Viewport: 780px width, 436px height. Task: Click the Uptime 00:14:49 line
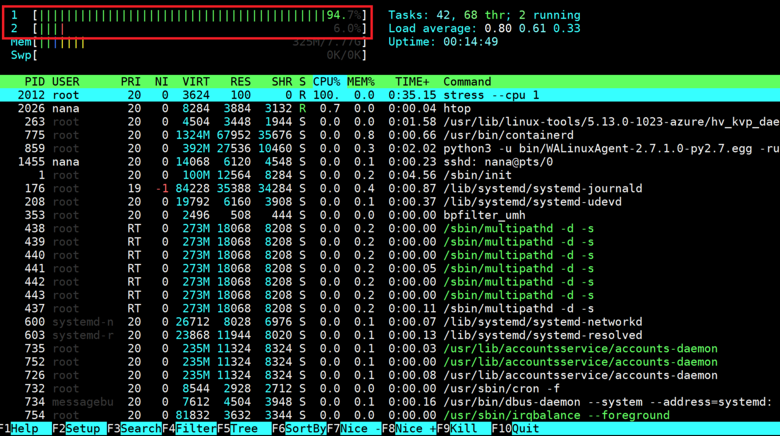pos(443,42)
